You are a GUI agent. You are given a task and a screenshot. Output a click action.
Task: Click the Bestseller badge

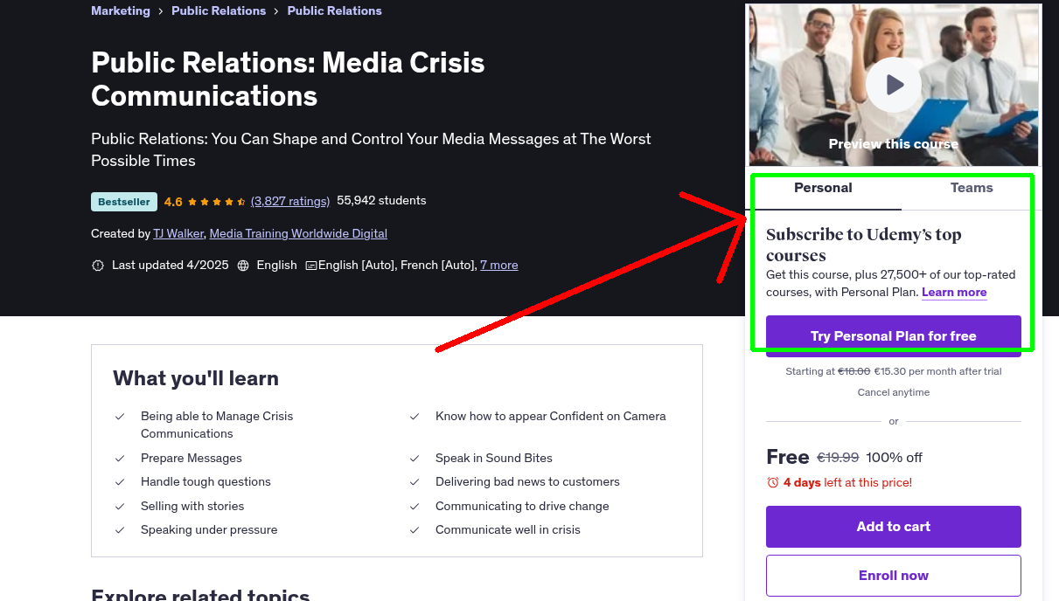pyautogui.click(x=124, y=202)
